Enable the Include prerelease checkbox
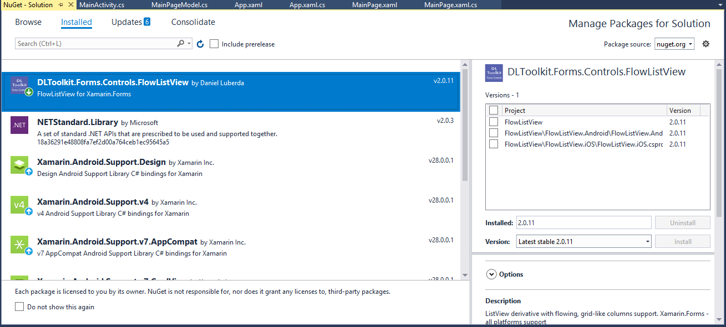The width and height of the screenshot is (726, 327). tap(214, 44)
